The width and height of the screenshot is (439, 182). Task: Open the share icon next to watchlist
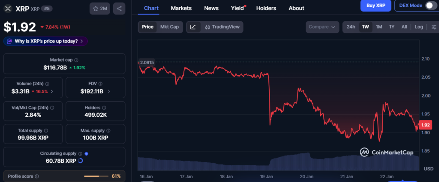click(119, 8)
